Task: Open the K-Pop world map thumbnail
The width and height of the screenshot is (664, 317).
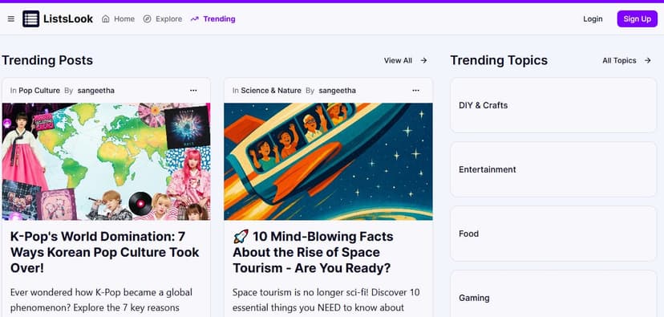Action: (107, 161)
